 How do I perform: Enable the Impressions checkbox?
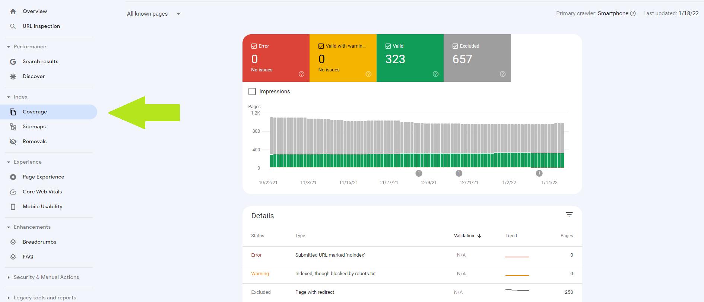(252, 91)
